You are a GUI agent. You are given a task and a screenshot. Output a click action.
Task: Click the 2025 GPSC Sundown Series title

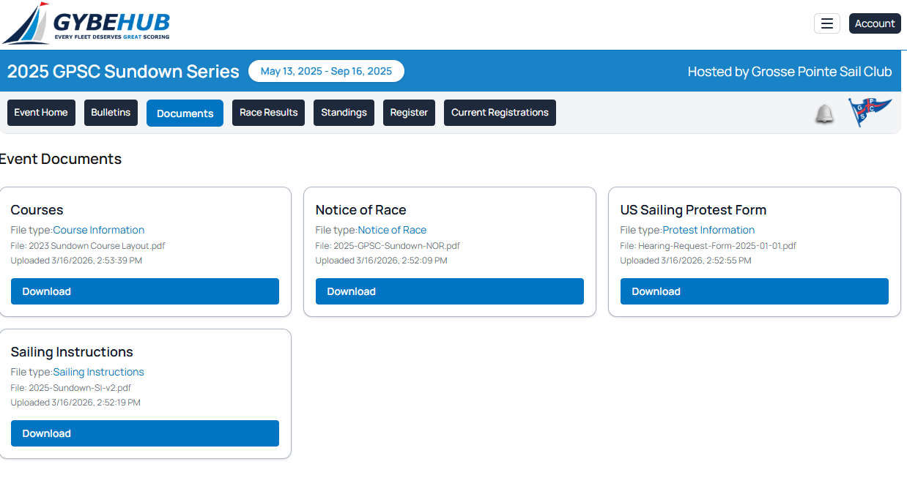click(123, 72)
